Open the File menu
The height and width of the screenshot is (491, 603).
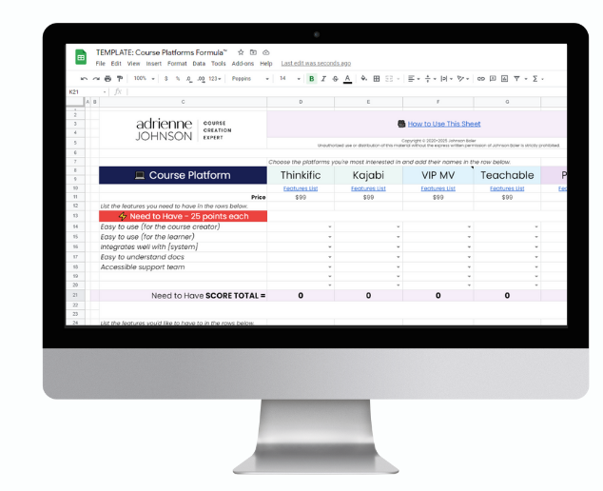point(101,64)
